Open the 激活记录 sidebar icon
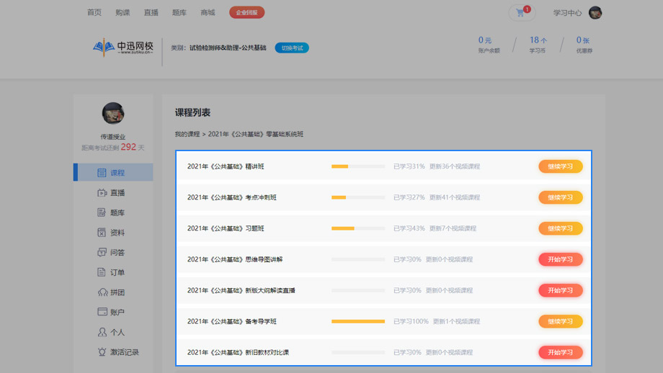The width and height of the screenshot is (663, 373). click(x=102, y=352)
